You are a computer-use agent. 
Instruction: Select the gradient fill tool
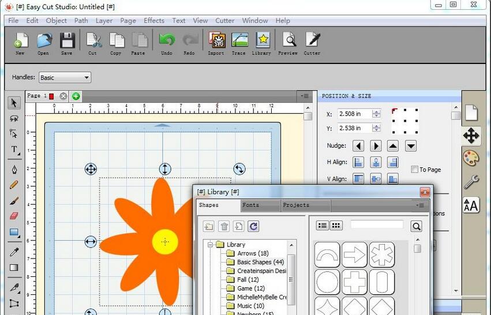point(14,268)
